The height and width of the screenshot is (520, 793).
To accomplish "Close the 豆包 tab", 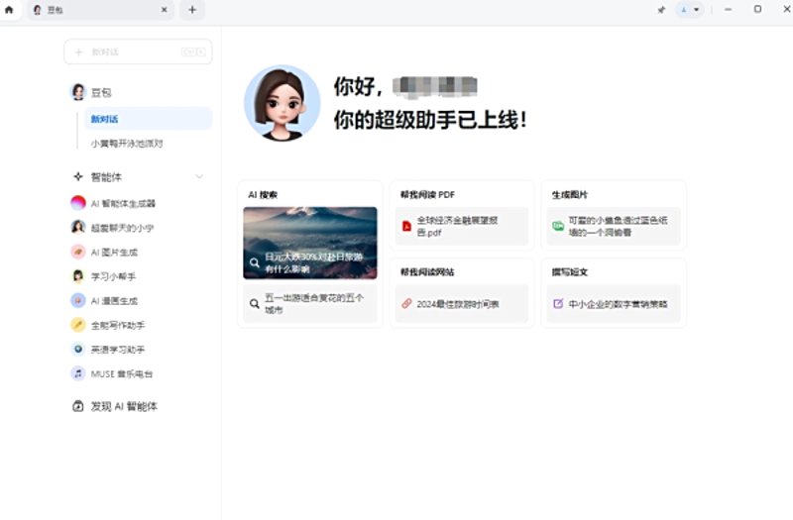I will click(x=164, y=10).
